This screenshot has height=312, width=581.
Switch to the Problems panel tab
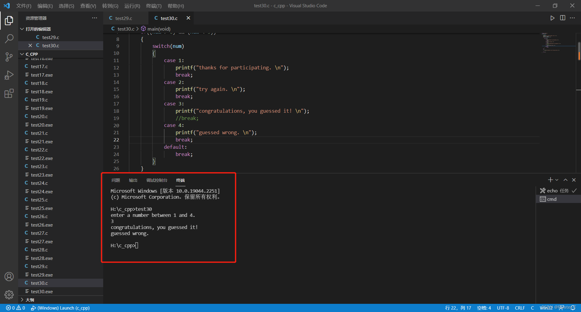tap(116, 180)
